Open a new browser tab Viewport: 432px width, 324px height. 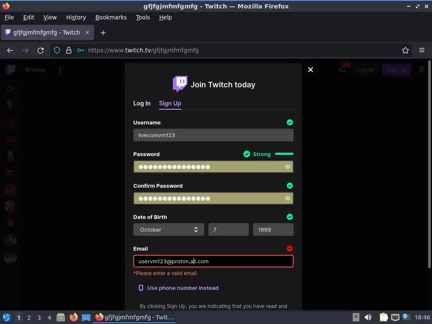(x=103, y=33)
